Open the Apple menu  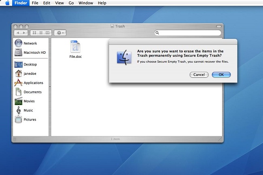pyautogui.click(x=7, y=3)
